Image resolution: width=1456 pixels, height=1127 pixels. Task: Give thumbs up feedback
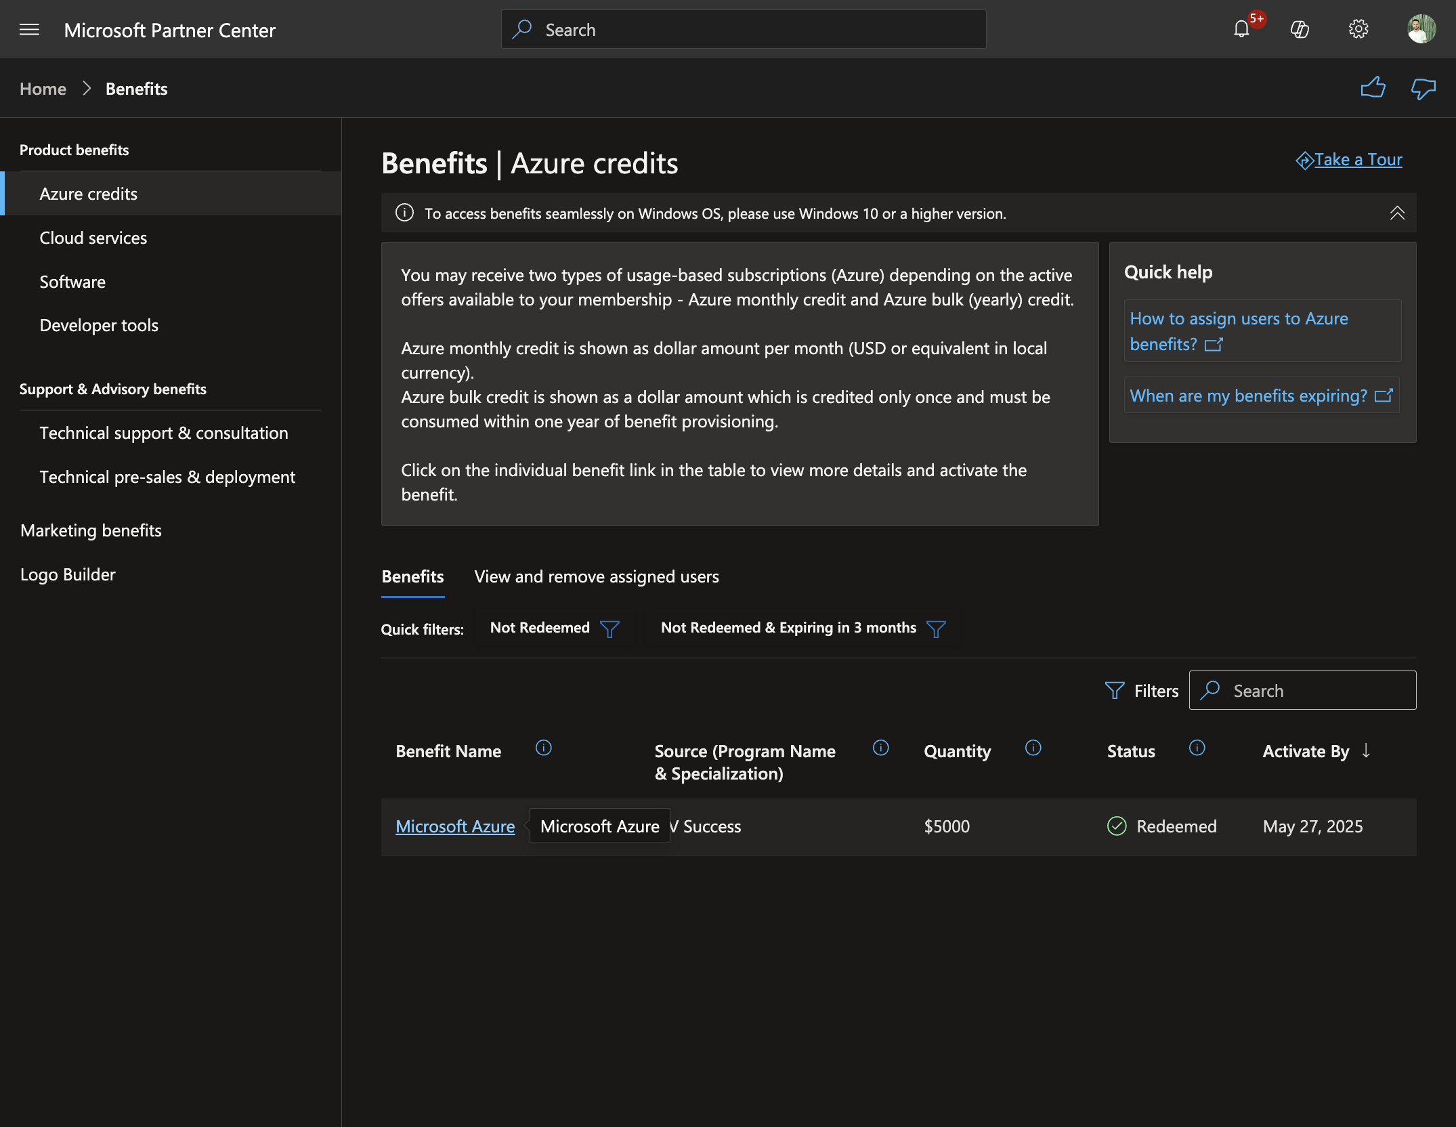[1373, 88]
